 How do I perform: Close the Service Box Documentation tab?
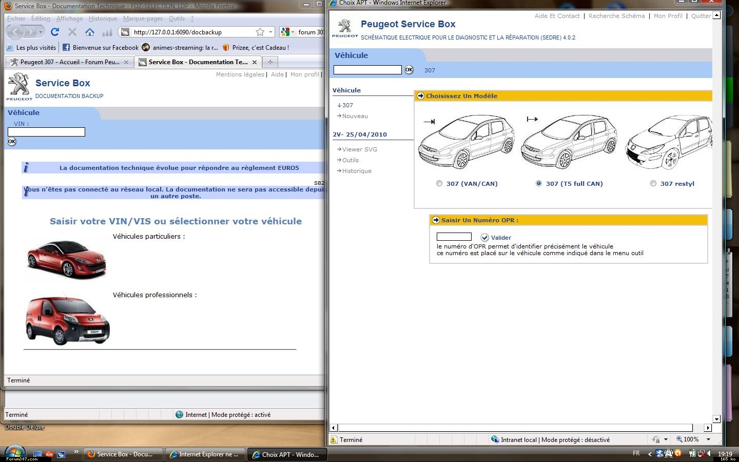[x=254, y=62]
